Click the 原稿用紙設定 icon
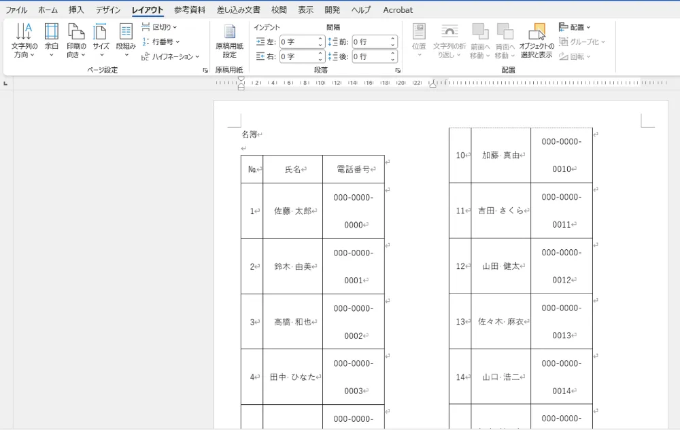 coord(229,40)
